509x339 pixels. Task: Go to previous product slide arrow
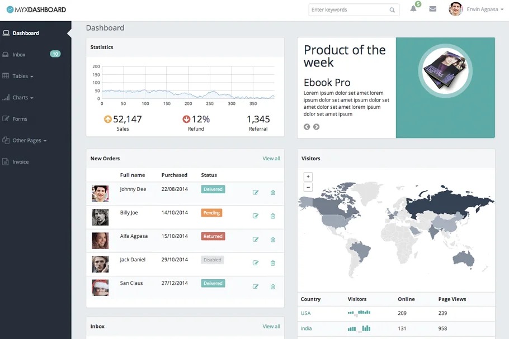307,127
